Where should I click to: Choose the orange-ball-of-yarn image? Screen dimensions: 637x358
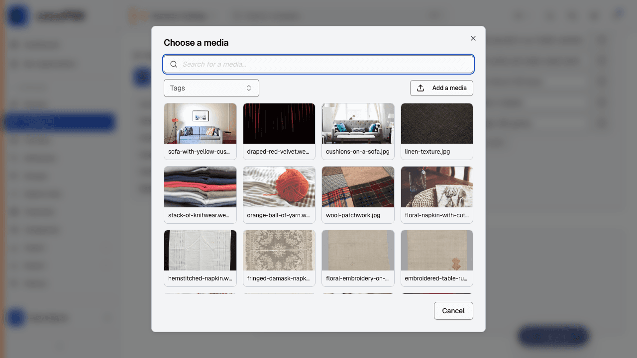click(279, 187)
